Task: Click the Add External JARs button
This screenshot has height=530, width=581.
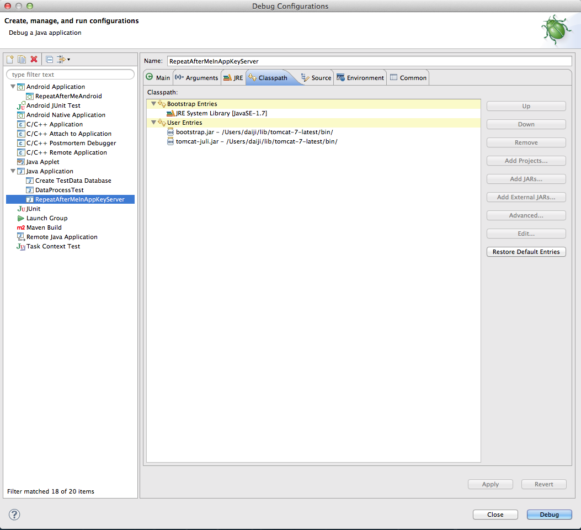Action: click(x=526, y=197)
